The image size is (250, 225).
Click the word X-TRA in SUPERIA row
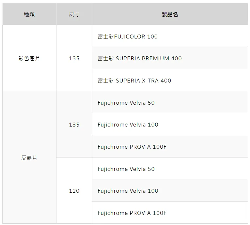[150, 81]
